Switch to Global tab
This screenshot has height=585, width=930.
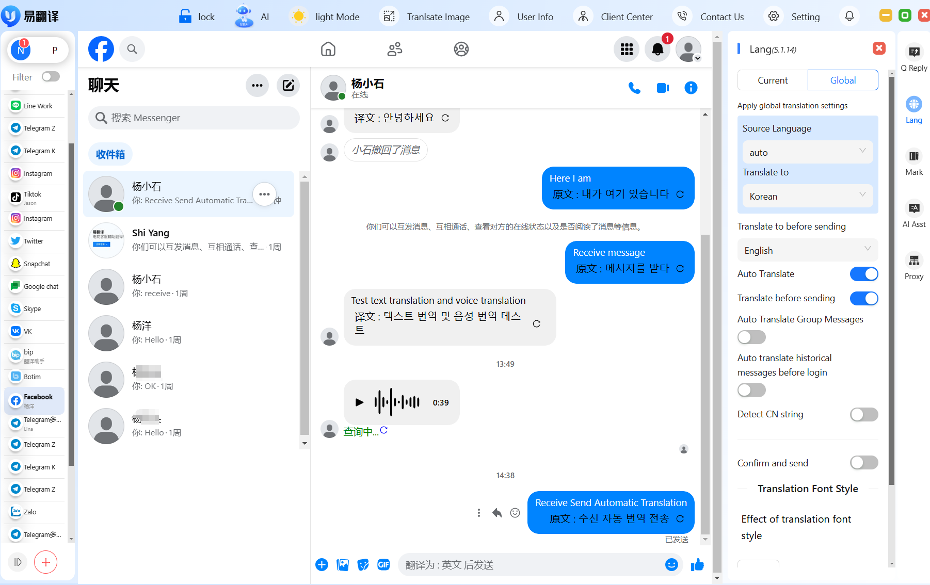pos(843,80)
